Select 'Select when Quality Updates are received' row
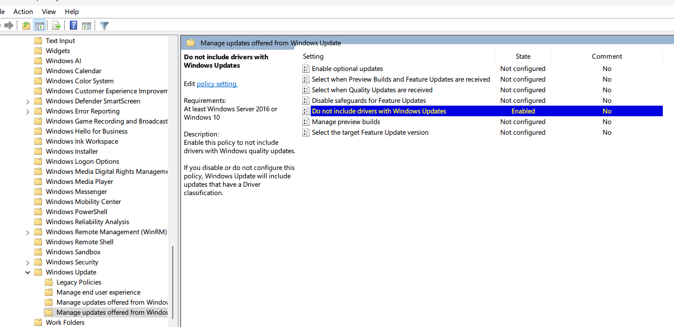 point(482,90)
